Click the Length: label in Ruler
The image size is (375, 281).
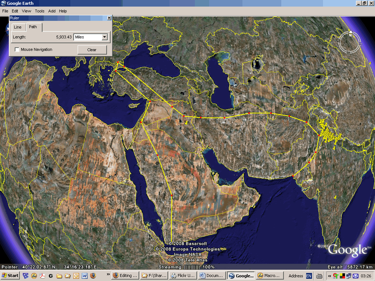point(19,37)
